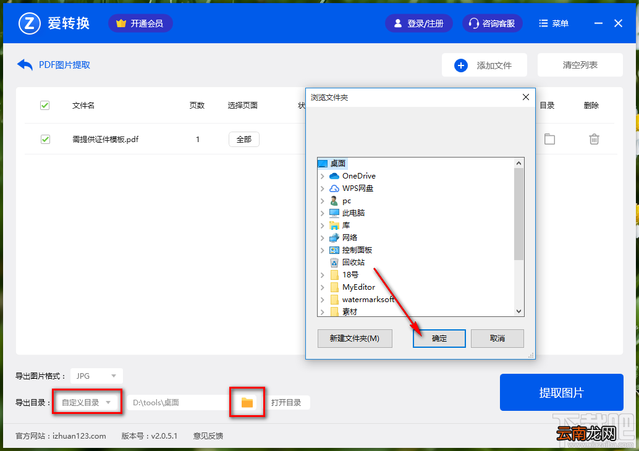The image size is (639, 451).
Task: Go back with the blue arrow icon
Action: coord(25,65)
